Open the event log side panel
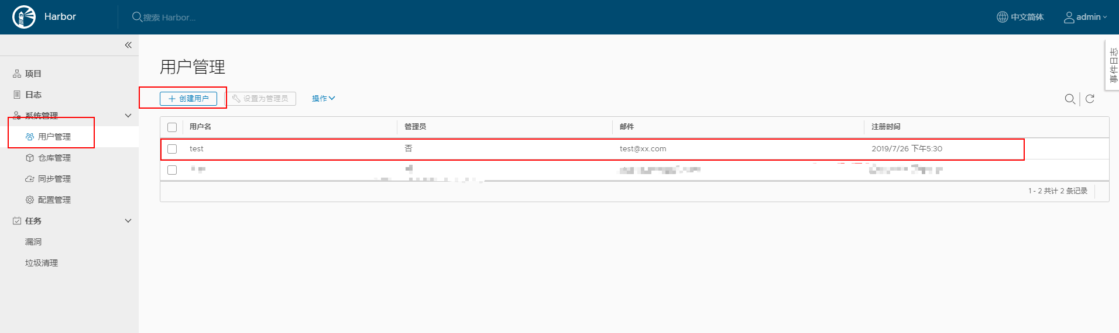The height and width of the screenshot is (333, 1119). (1113, 65)
